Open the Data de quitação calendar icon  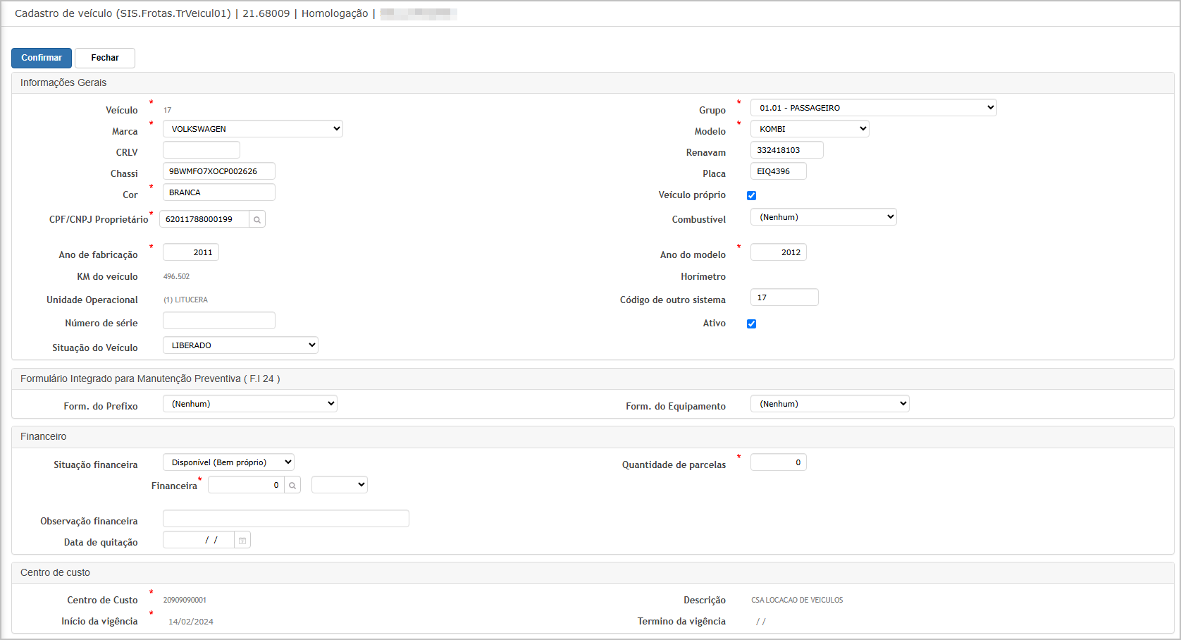[x=242, y=541]
